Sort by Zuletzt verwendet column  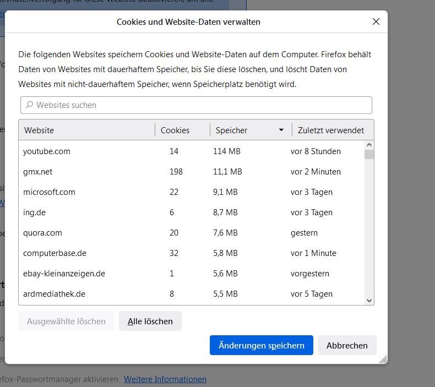330,130
